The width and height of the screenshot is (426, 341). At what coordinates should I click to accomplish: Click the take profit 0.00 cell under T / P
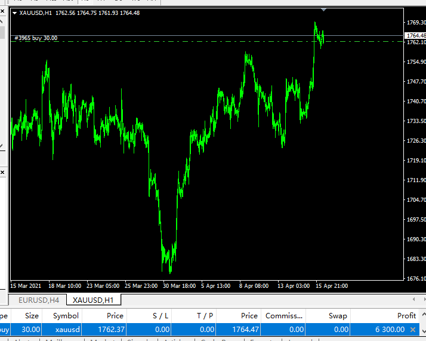click(x=194, y=330)
